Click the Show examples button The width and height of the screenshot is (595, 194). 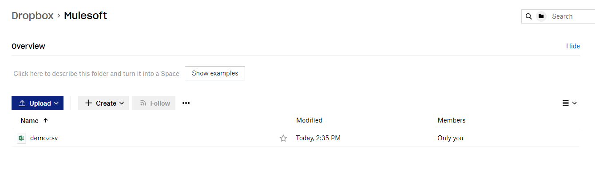click(x=215, y=73)
